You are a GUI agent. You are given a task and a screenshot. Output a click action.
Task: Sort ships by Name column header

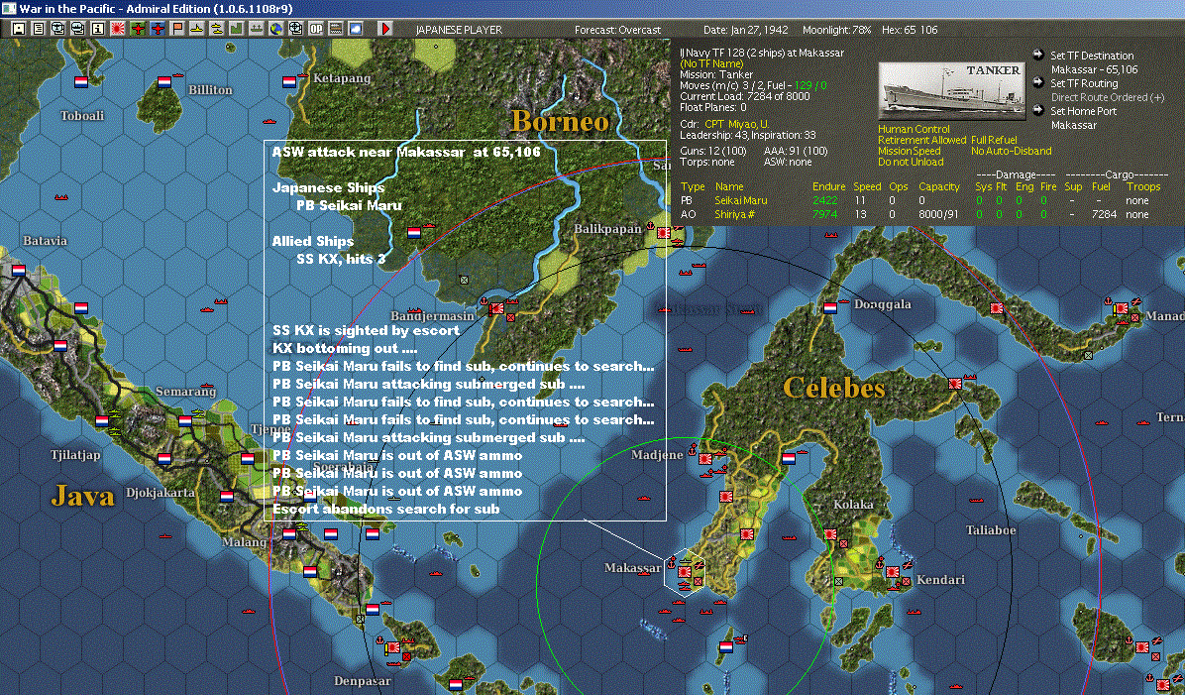[729, 186]
